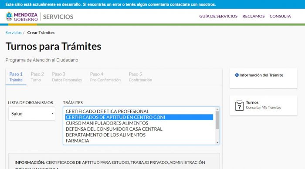Choose CURSO MANIPULADORES ALIMENTOS from trámites
Screen dimensions: 305x169
(139, 123)
